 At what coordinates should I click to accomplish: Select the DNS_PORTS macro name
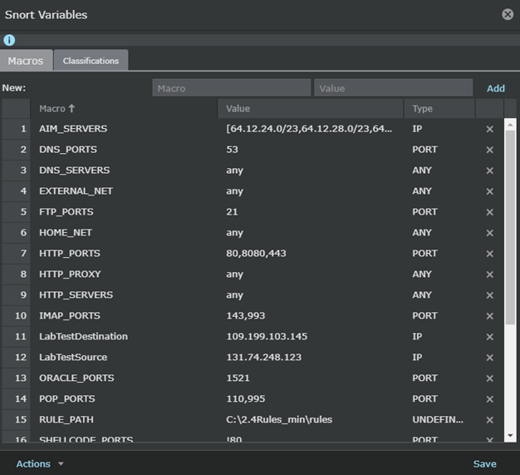coord(68,150)
